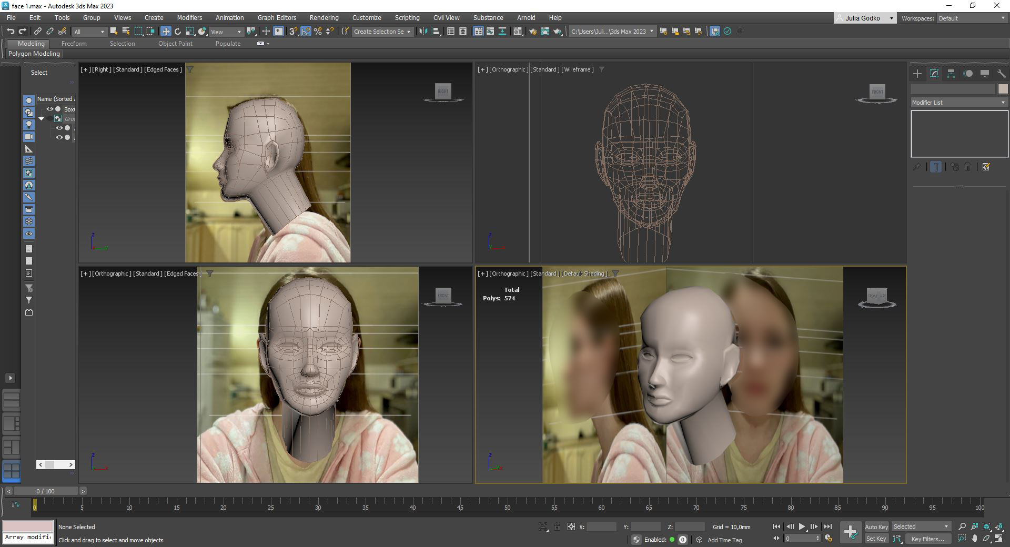
Task: Click the Pan View hand icon
Action: click(974, 539)
